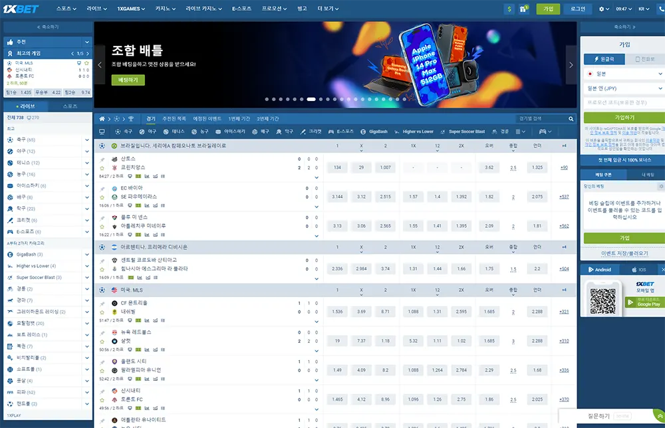
Task: Expand the 축구 (65) category in sidebar
Action: (87, 140)
